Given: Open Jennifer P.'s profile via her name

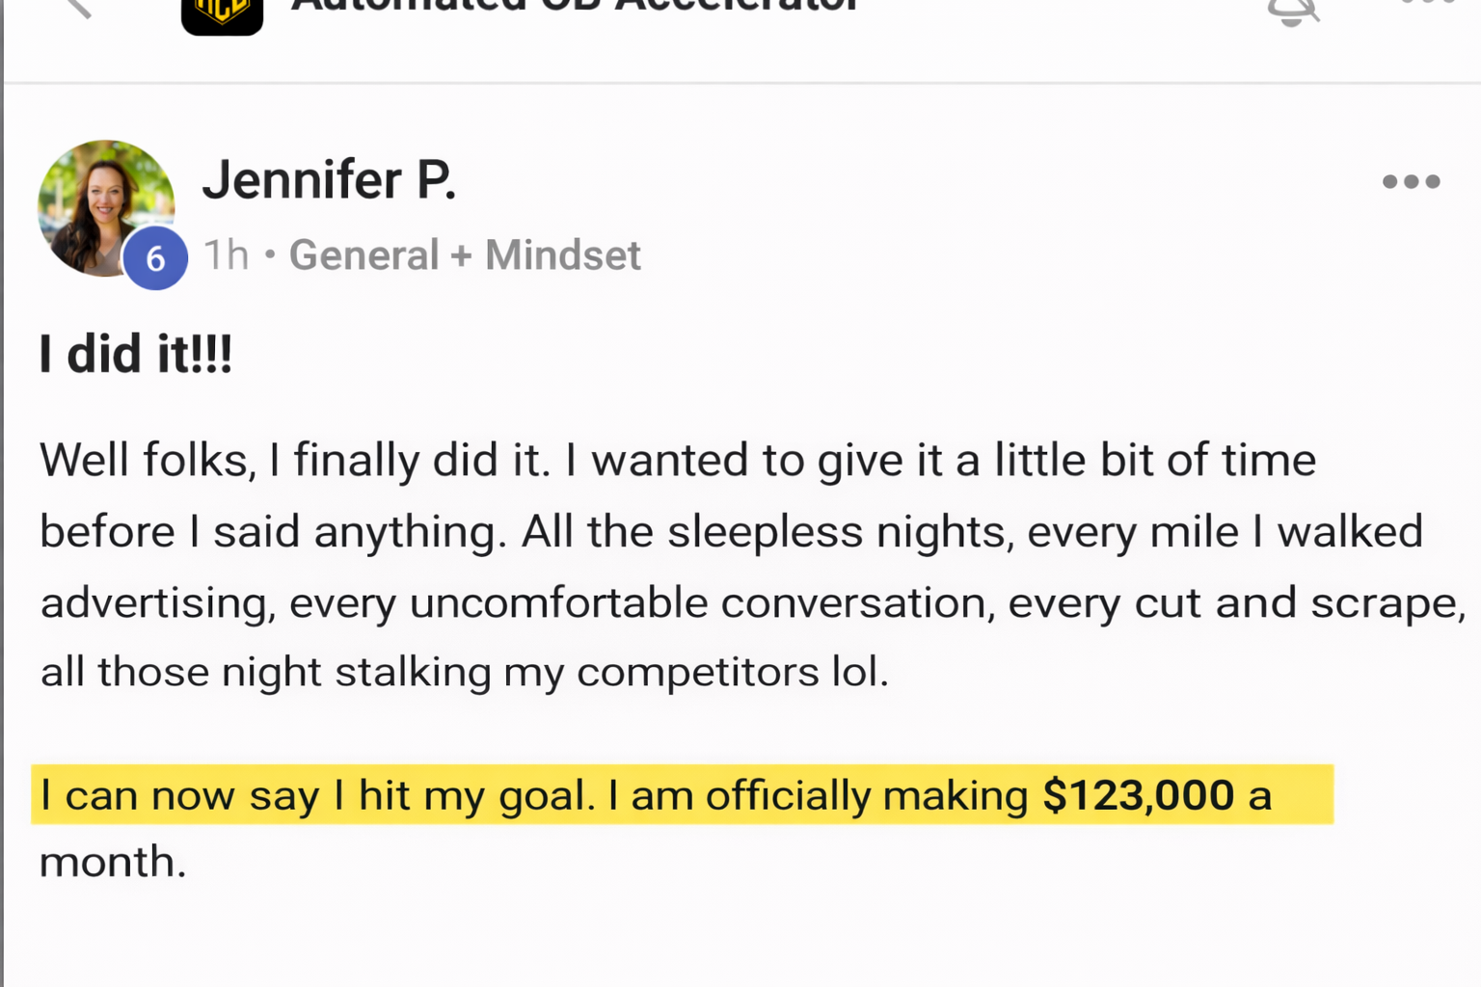Looking at the screenshot, I should point(329,180).
